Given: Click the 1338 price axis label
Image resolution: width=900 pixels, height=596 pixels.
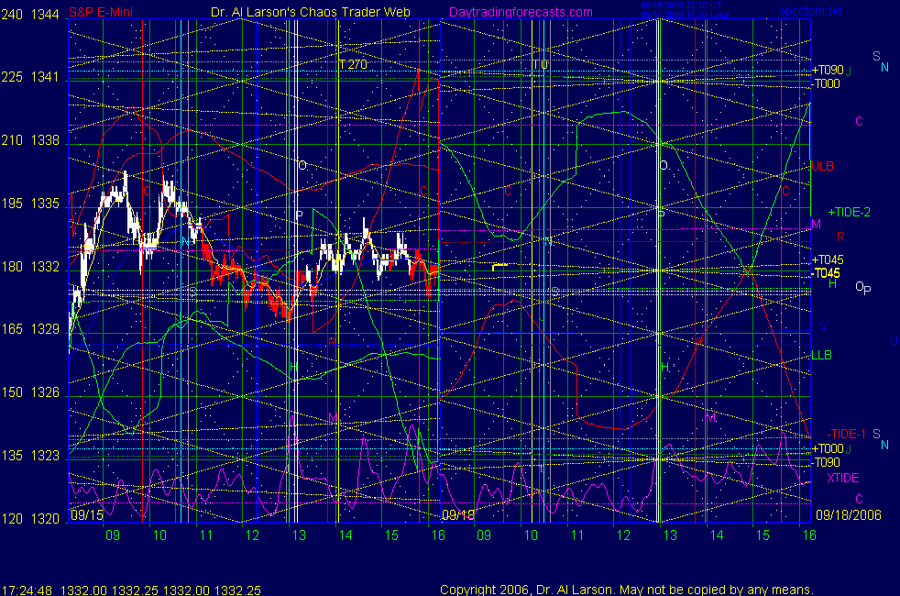Looking at the screenshot, I should coord(45,140).
